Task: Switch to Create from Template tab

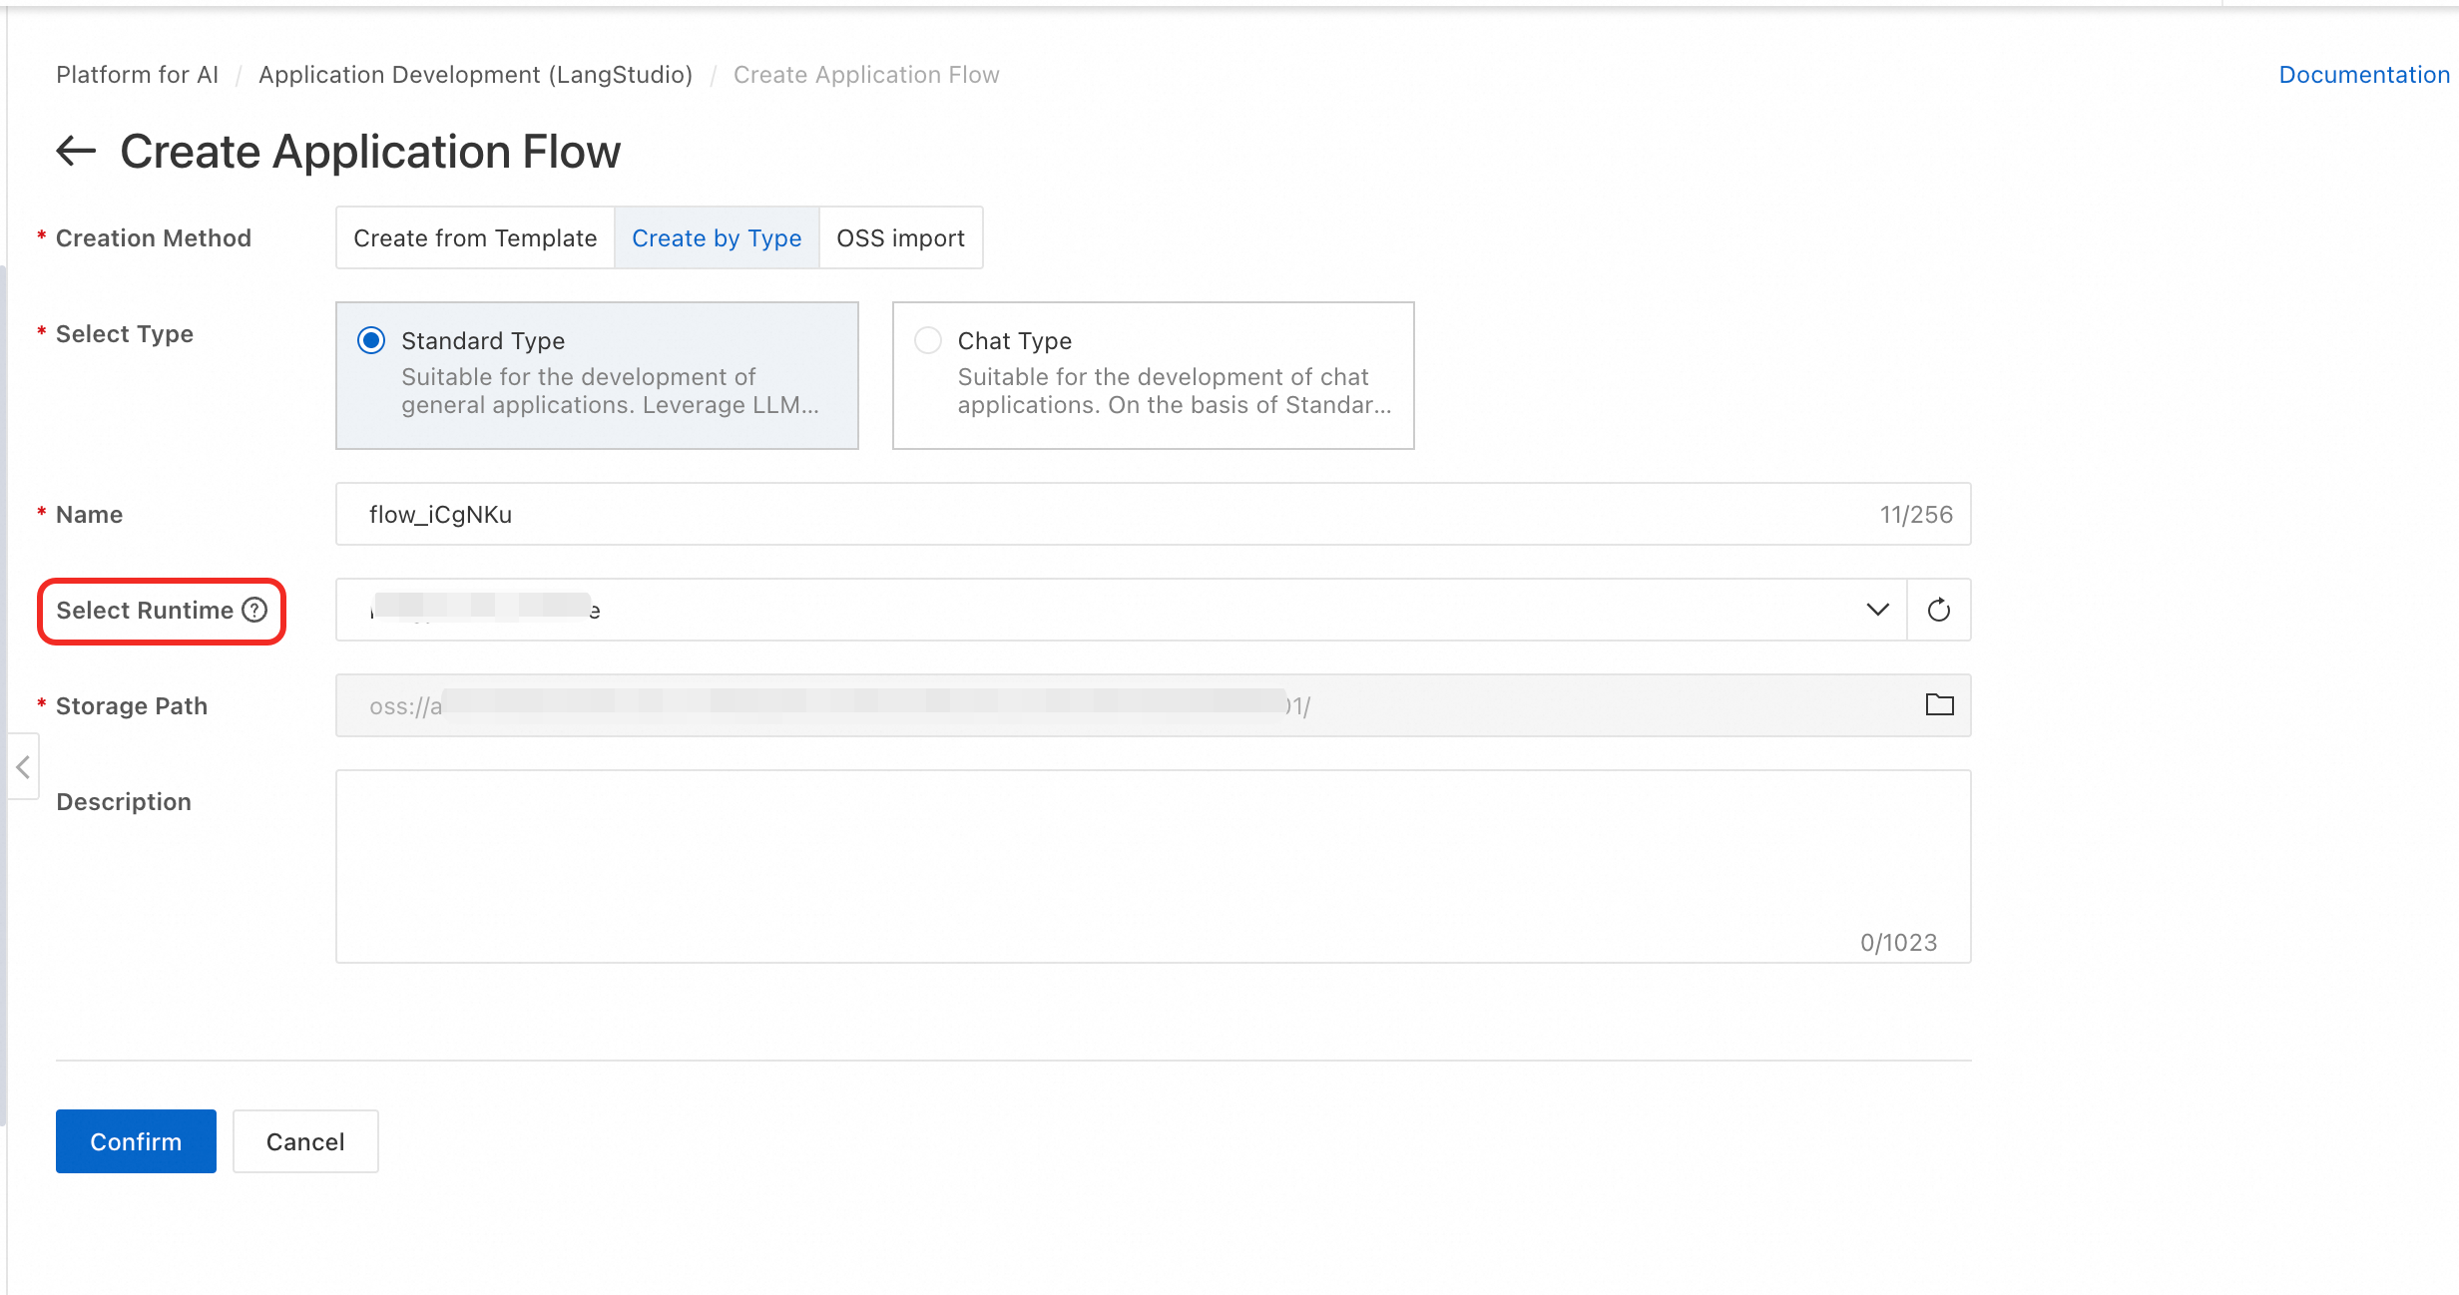Action: [475, 238]
